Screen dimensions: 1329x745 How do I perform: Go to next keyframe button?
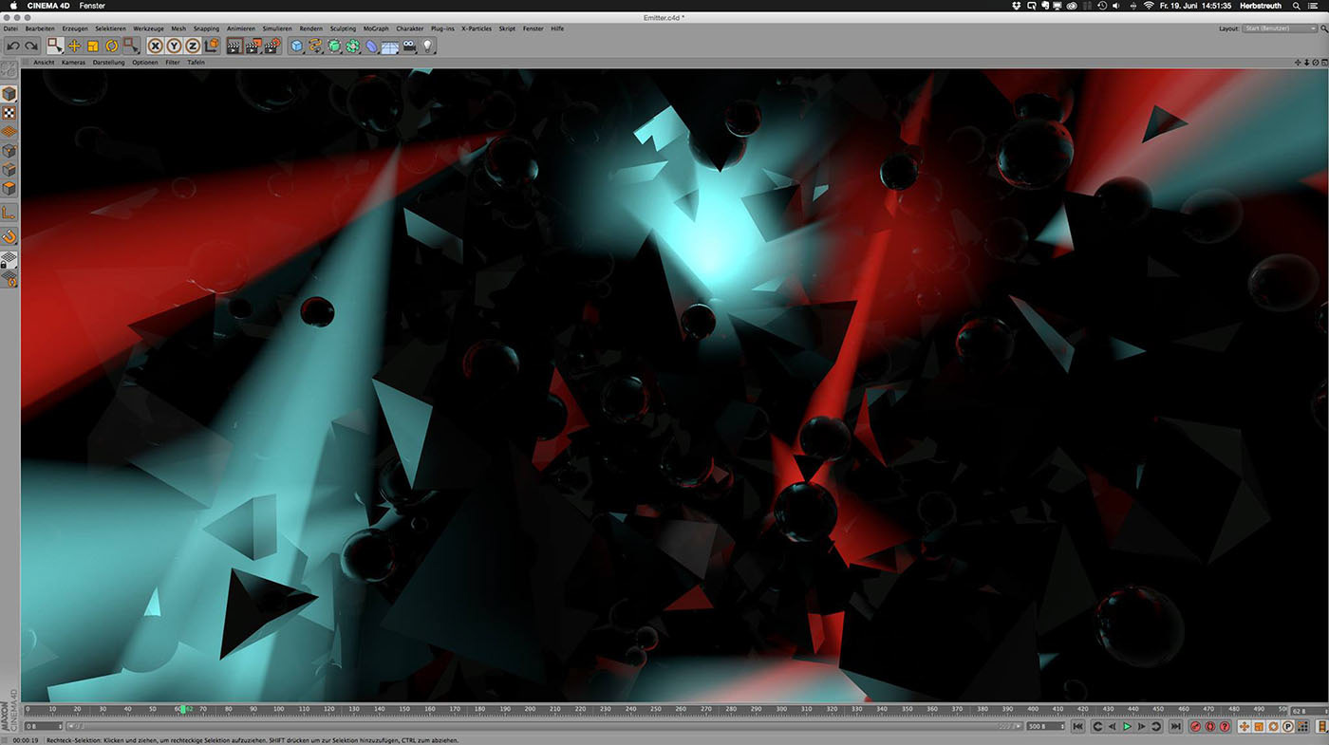point(1156,726)
